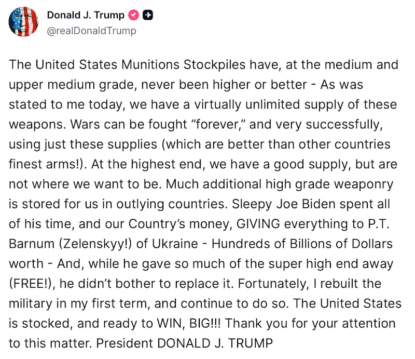
Task: Click the American flag profile picture
Action: [x=23, y=21]
